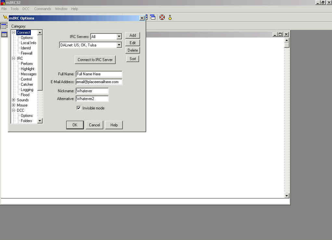
Task: Click status window scrollbar down arrow
Action: coord(287,196)
